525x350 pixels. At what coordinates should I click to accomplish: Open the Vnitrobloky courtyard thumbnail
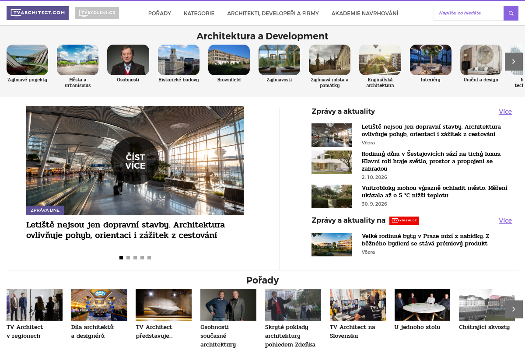[x=332, y=196]
